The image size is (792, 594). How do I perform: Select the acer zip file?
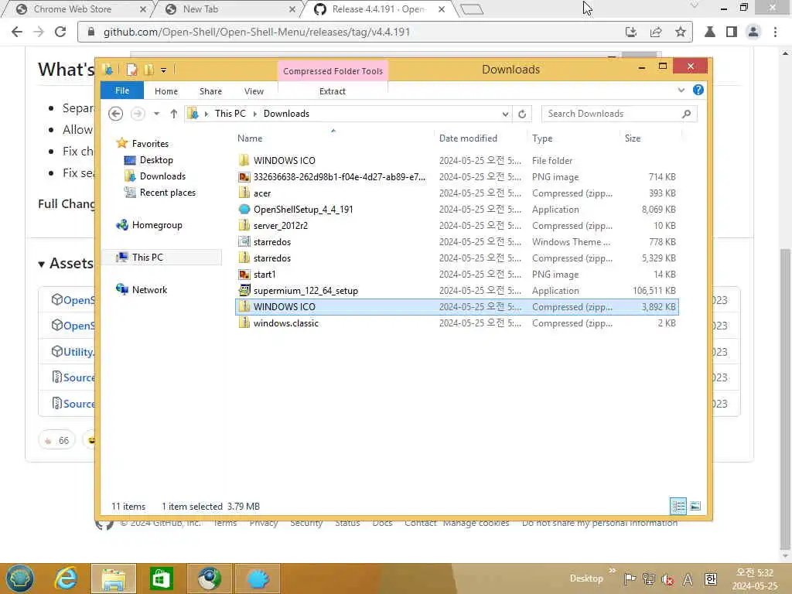(x=456, y=193)
